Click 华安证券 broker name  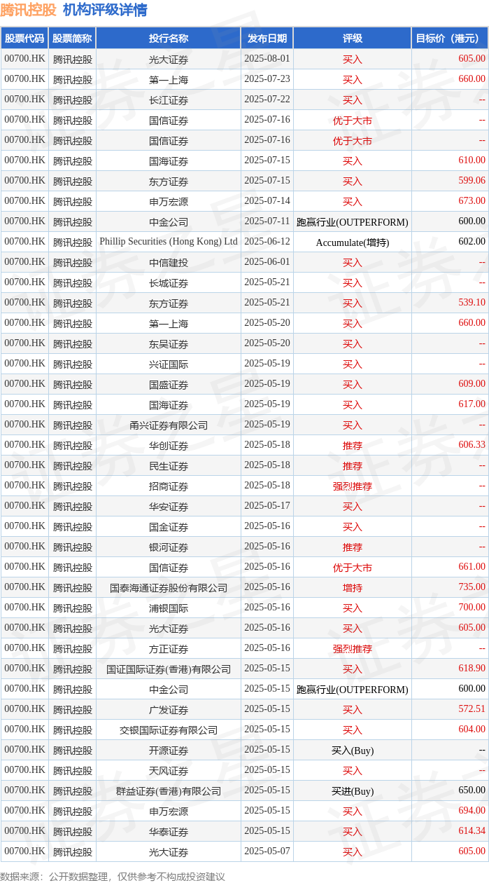point(169,507)
